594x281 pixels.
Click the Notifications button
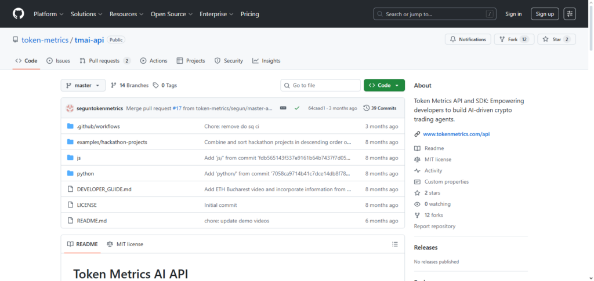[468, 39]
